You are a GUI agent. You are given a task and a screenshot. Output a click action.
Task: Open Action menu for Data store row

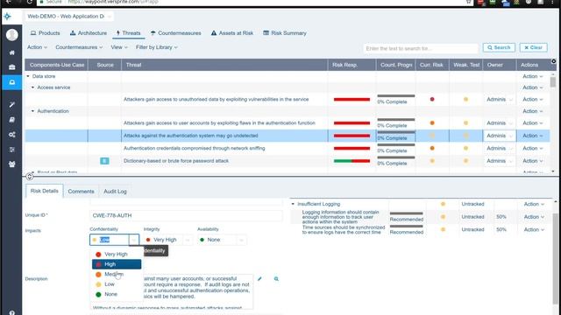(532, 76)
